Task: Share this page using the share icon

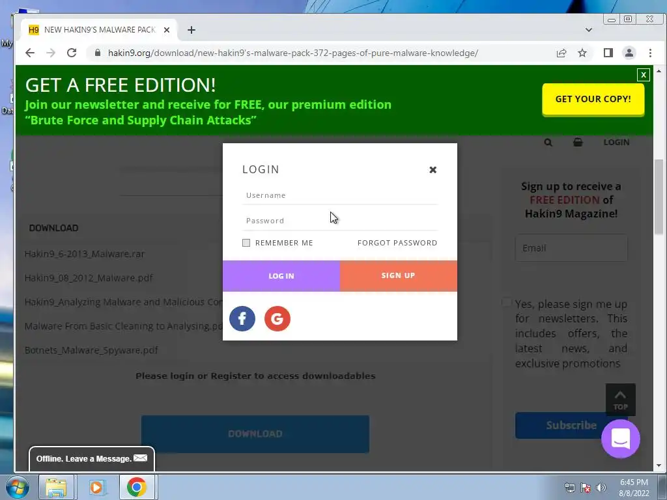Action: [561, 53]
